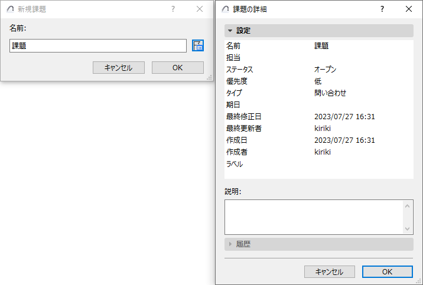Close the 課題の詳細 dialog
Screen dimensions: 423x285
point(409,9)
